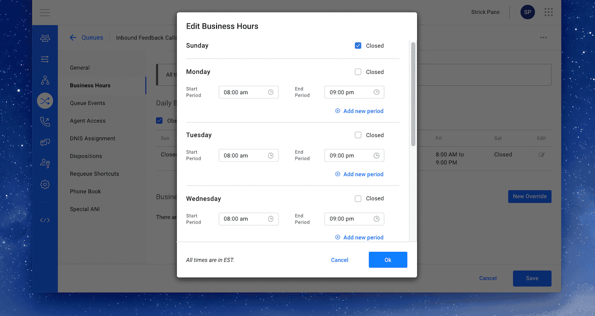The width and height of the screenshot is (595, 316).
Task: Toggle the checkbox under Daily heading
Action: tap(159, 120)
